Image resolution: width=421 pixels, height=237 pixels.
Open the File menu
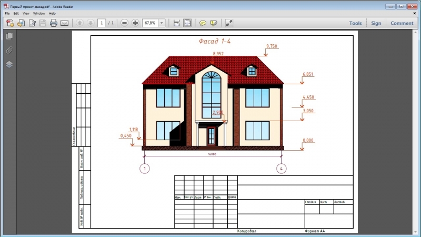7,14
